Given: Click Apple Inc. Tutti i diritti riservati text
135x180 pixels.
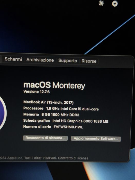Looking at the screenshot, I should coord(32,158).
